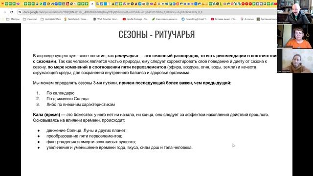Expand the Санскрит bookmarks folder
The height and width of the screenshot is (176, 313).
pos(30,19)
